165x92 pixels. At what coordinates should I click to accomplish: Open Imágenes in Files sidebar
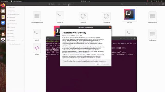coord(12,27)
